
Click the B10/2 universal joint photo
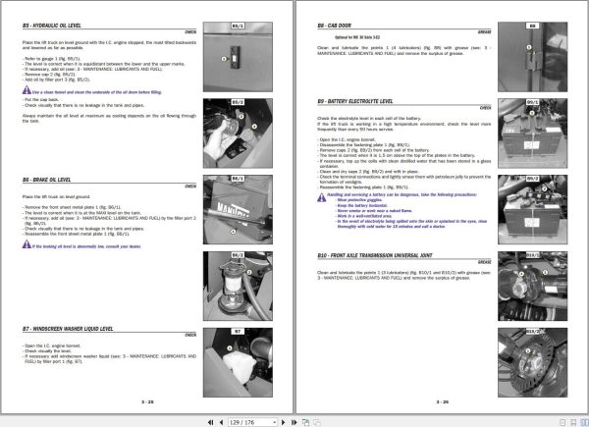click(533, 362)
